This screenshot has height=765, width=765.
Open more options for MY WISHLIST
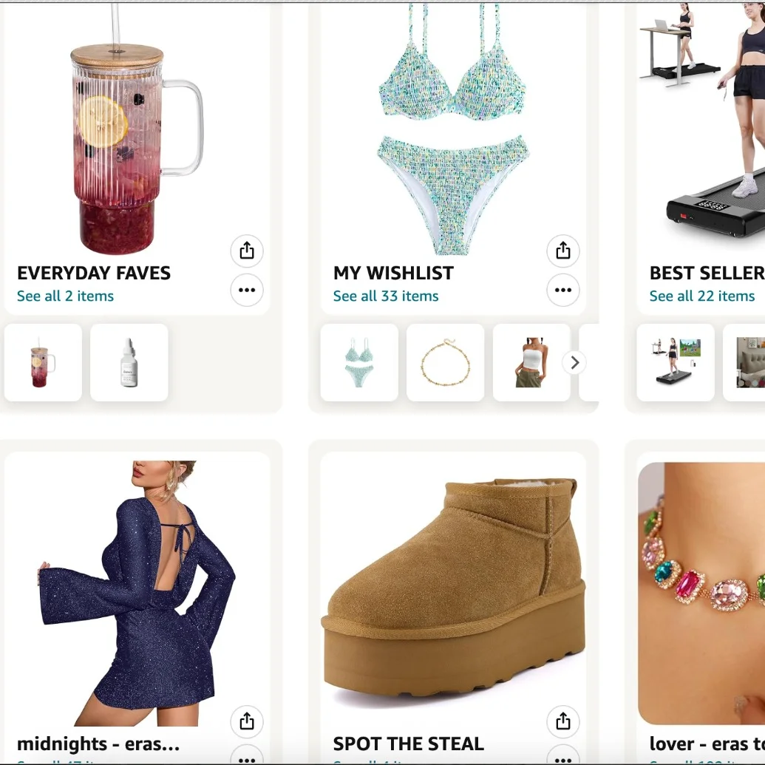click(x=563, y=290)
